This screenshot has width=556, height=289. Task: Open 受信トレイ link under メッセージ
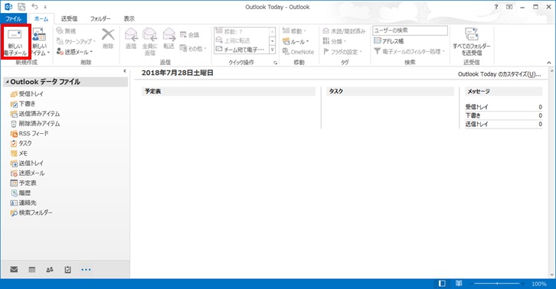[x=476, y=106]
